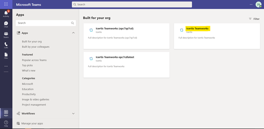Select Built by your colleagues
Screen dimensions: 264x129
tap(36, 47)
